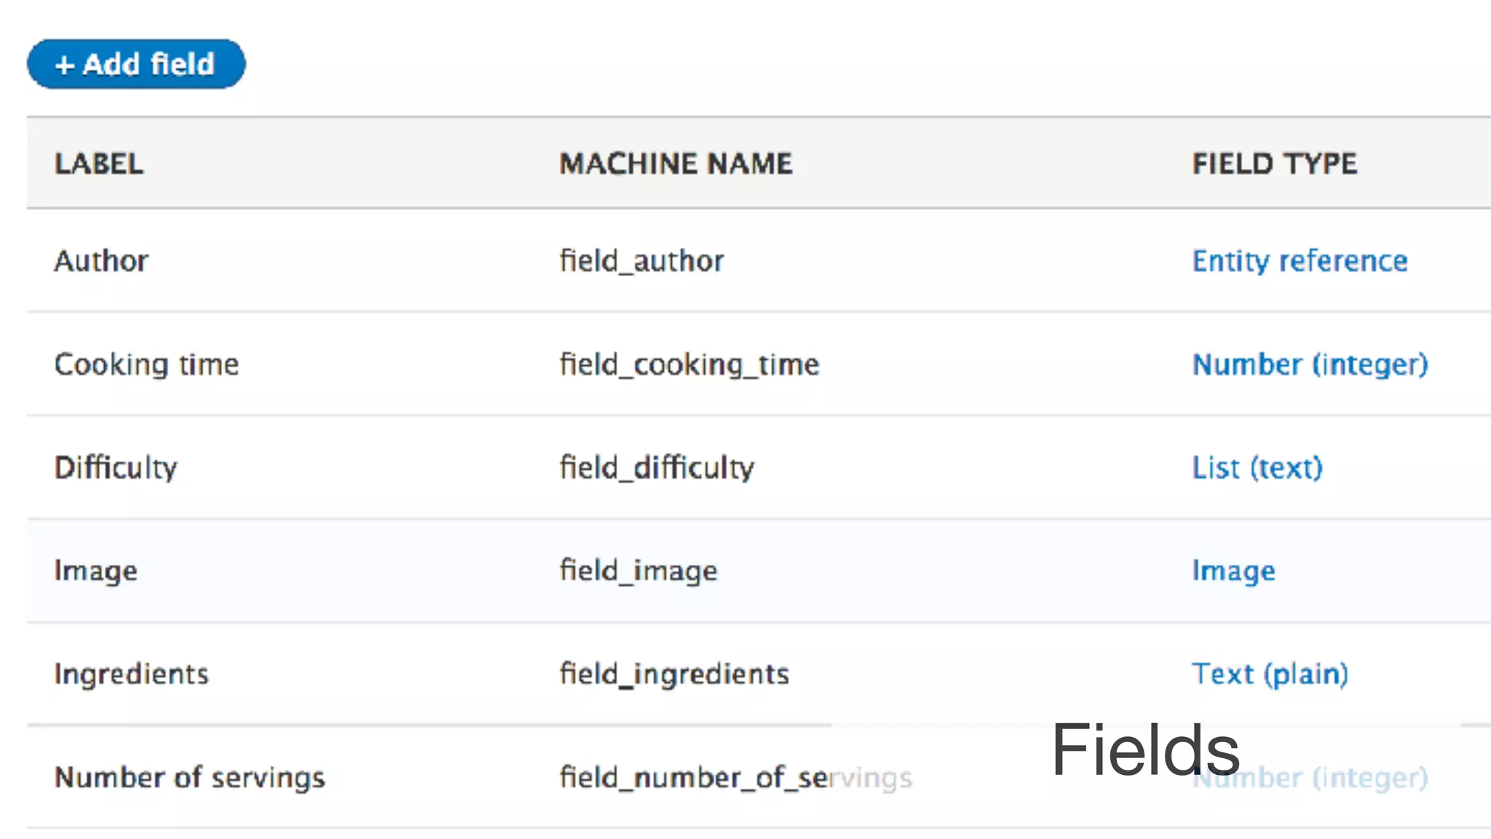Open the List (text) field type link
Viewport: 1491px width, 839px height.
pos(1257,468)
